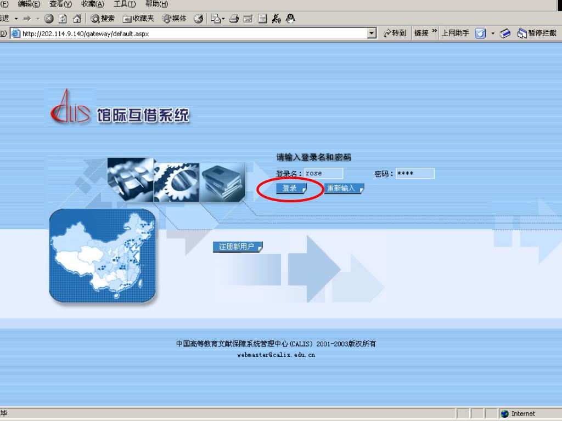562x421 pixels.
Task: Click the QQ penguin icon
Action: coord(290,19)
